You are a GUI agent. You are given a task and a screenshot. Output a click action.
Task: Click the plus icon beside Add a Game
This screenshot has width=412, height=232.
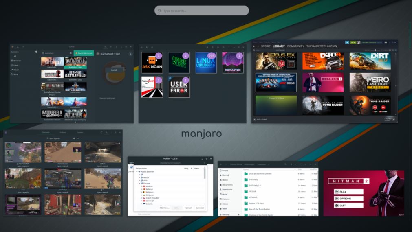(x=254, y=119)
